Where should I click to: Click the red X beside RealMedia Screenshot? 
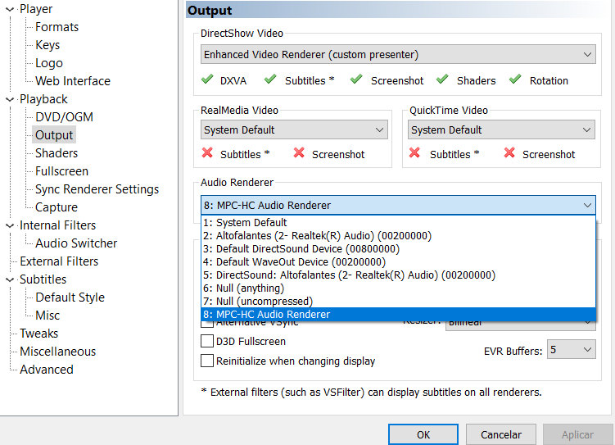click(299, 153)
